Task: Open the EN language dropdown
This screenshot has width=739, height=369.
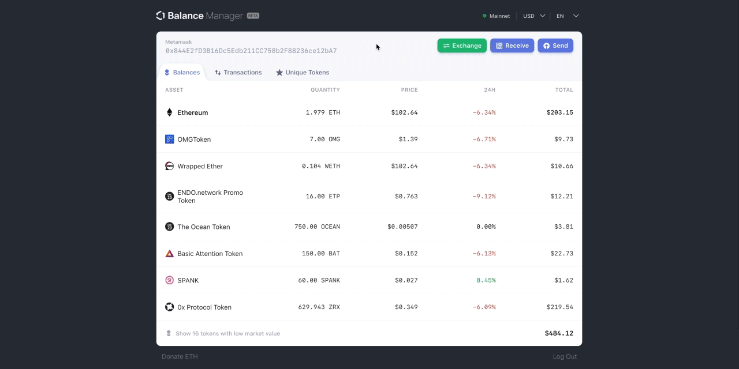Action: pyautogui.click(x=568, y=16)
